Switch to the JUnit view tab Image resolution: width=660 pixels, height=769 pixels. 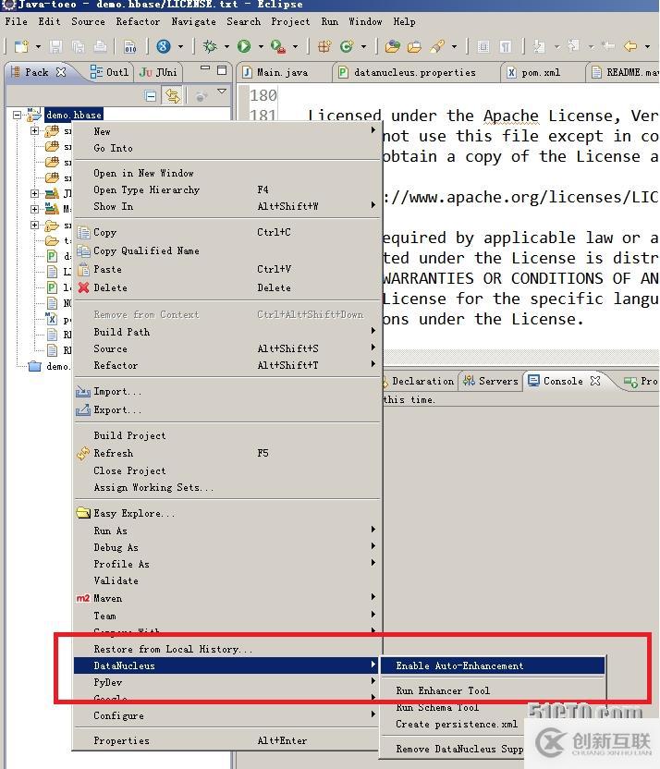click(x=158, y=72)
